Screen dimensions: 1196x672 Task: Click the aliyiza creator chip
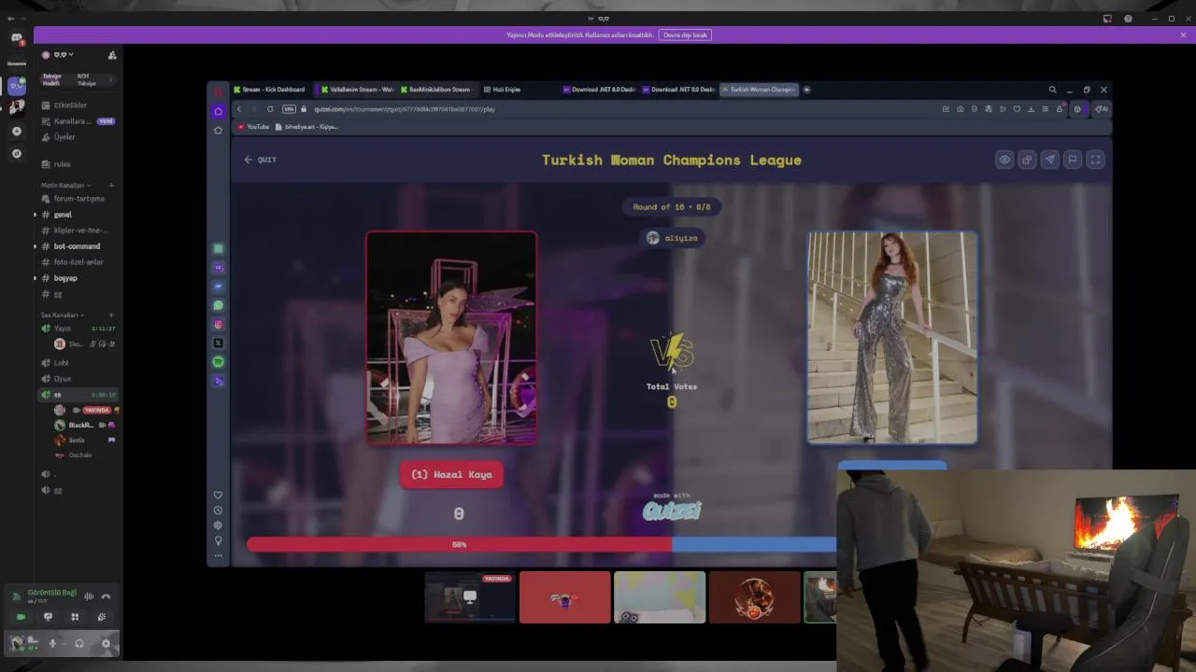(x=673, y=238)
